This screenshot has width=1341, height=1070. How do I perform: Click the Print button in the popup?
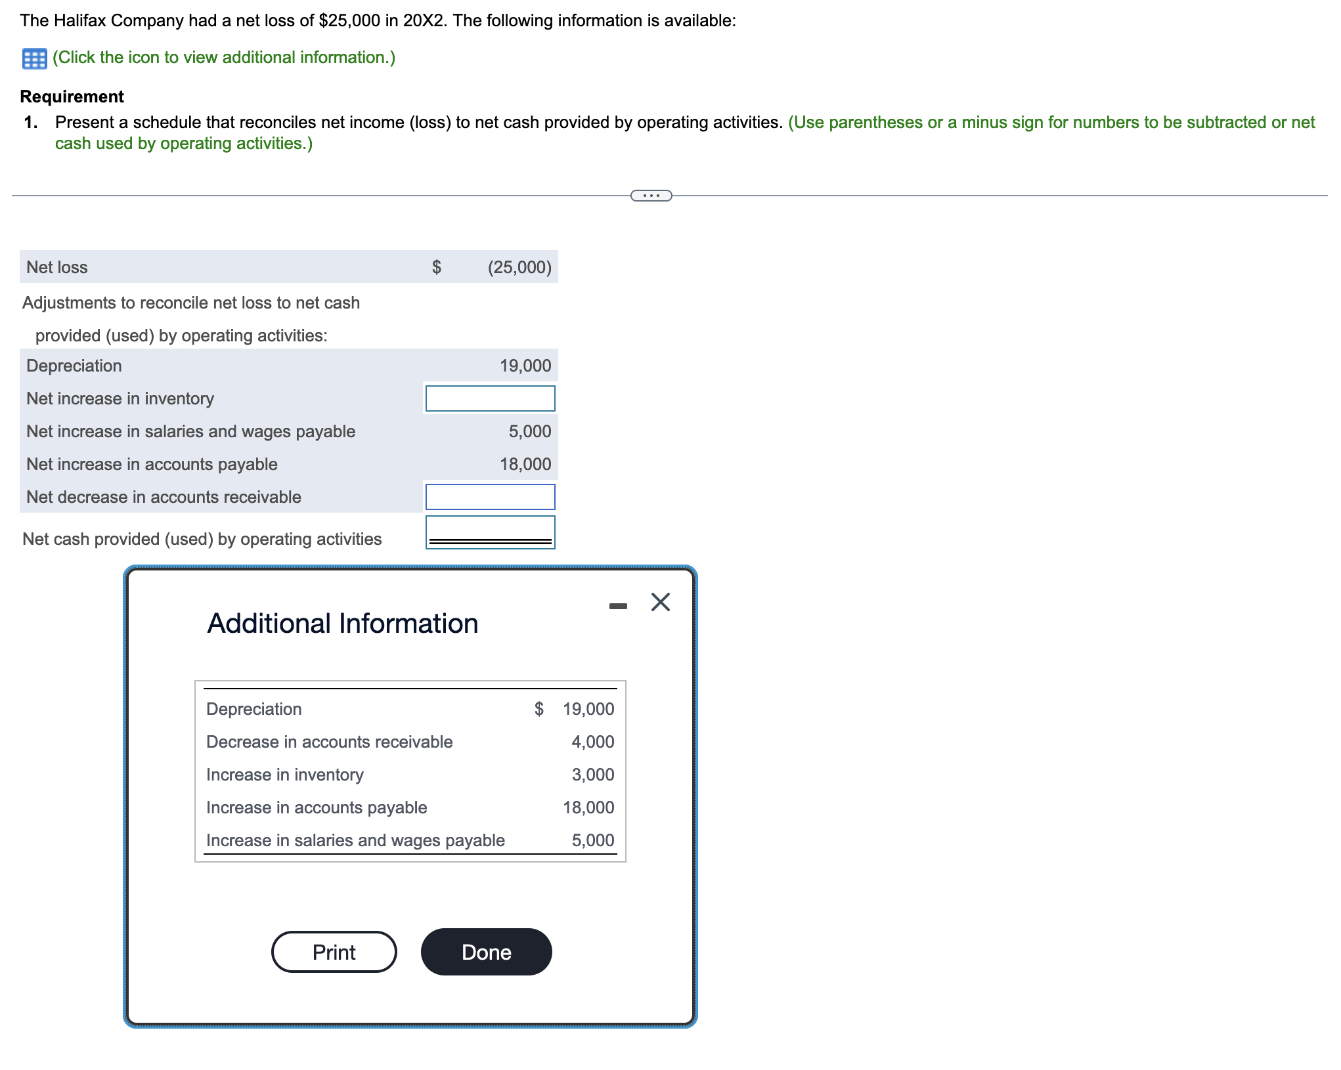(x=334, y=952)
